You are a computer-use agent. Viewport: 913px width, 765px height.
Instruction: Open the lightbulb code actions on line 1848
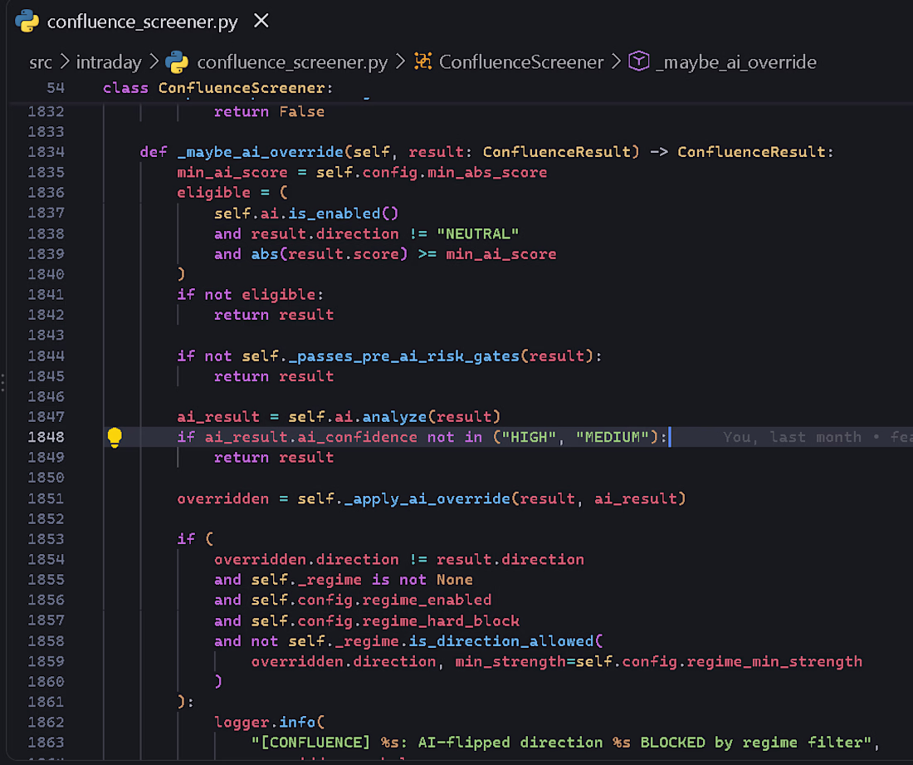point(115,437)
